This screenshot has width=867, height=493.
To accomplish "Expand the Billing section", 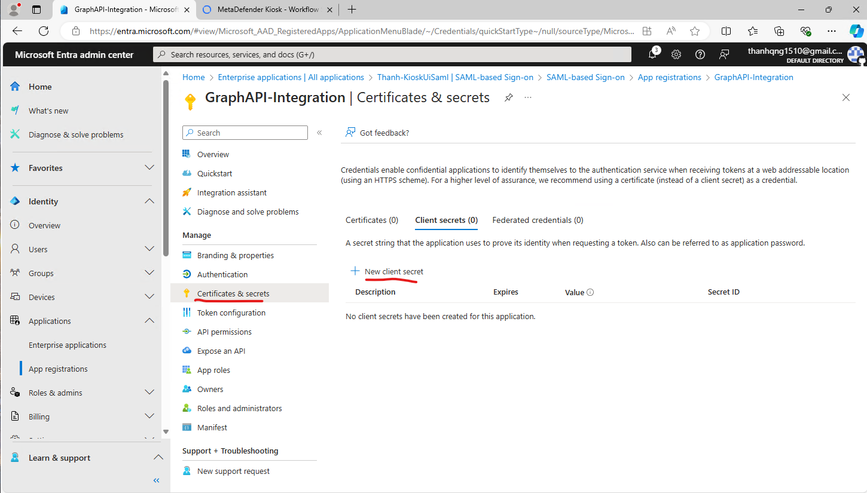I will tap(149, 417).
